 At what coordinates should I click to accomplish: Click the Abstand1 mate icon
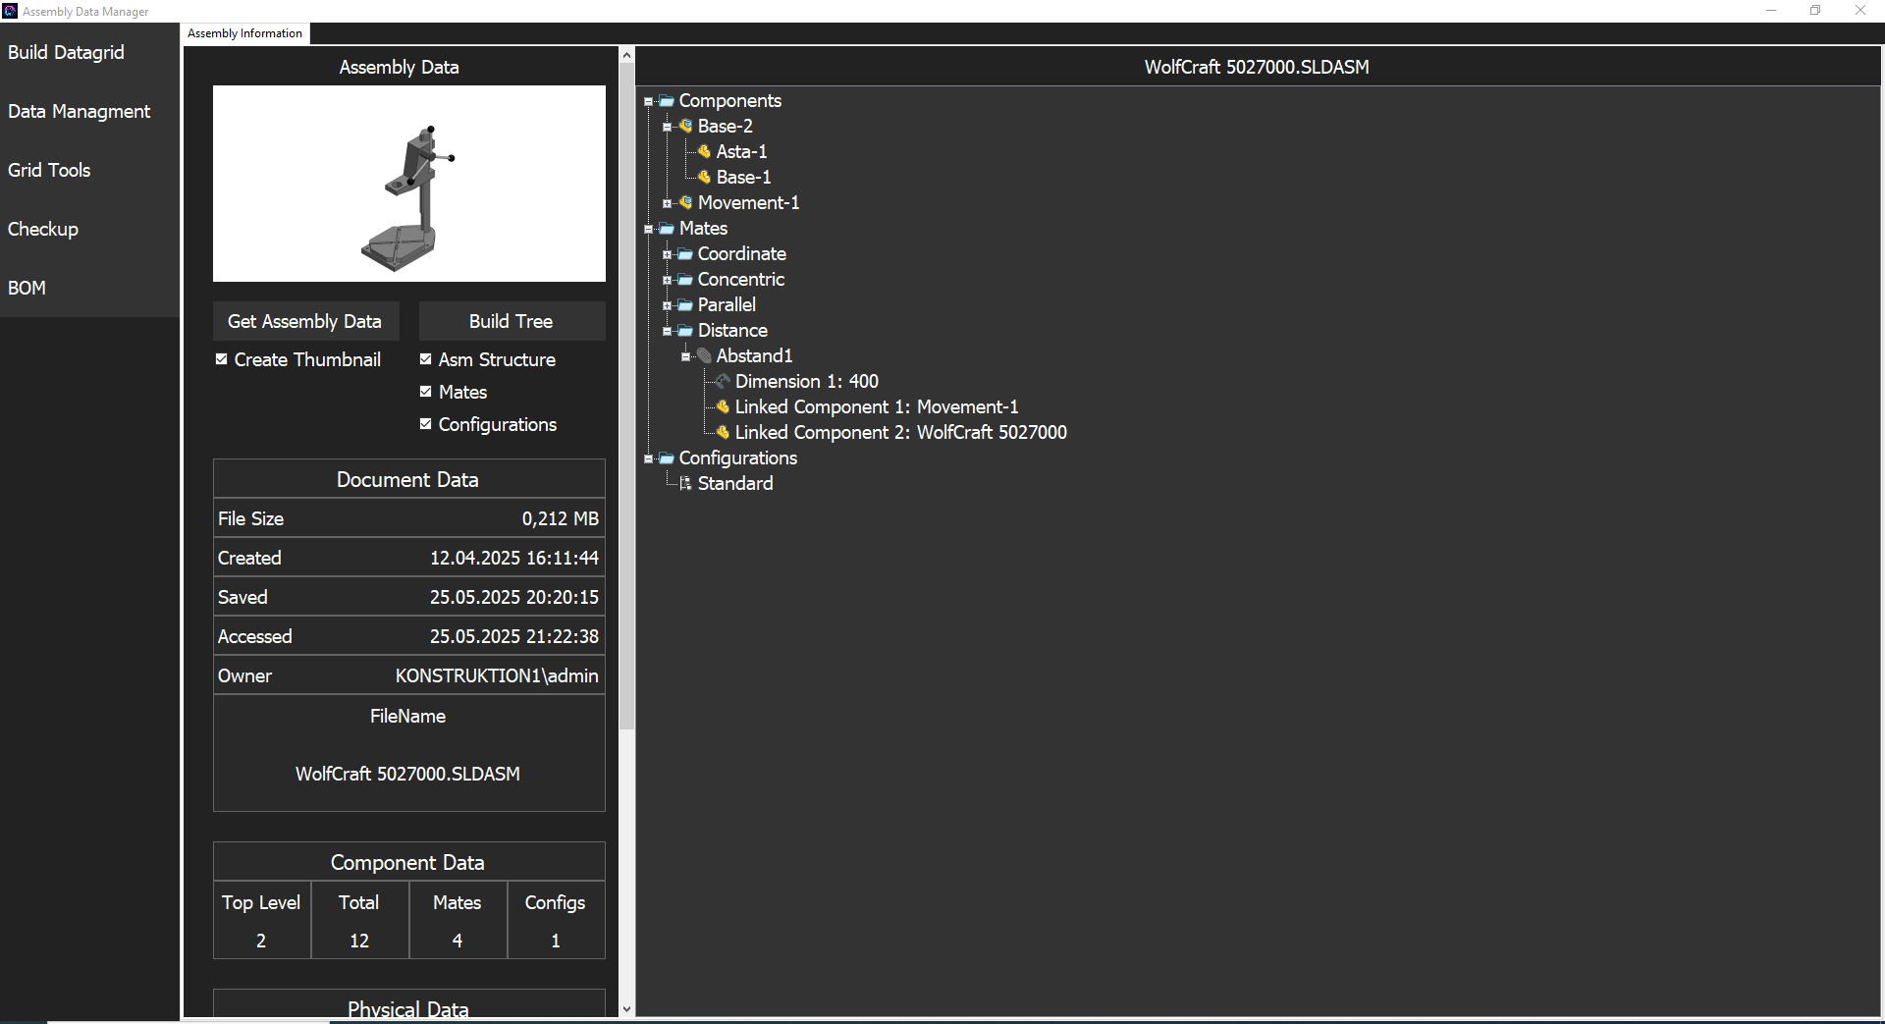704,356
